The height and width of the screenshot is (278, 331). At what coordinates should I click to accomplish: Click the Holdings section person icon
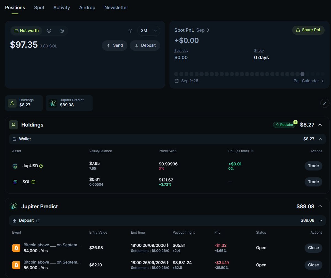tap(14, 125)
